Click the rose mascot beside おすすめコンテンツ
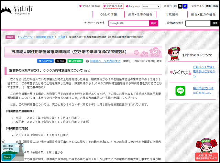Screen dimensions: 220x163 click(x=174, y=54)
